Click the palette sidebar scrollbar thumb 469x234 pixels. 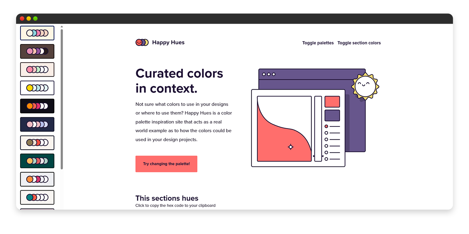click(62, 99)
